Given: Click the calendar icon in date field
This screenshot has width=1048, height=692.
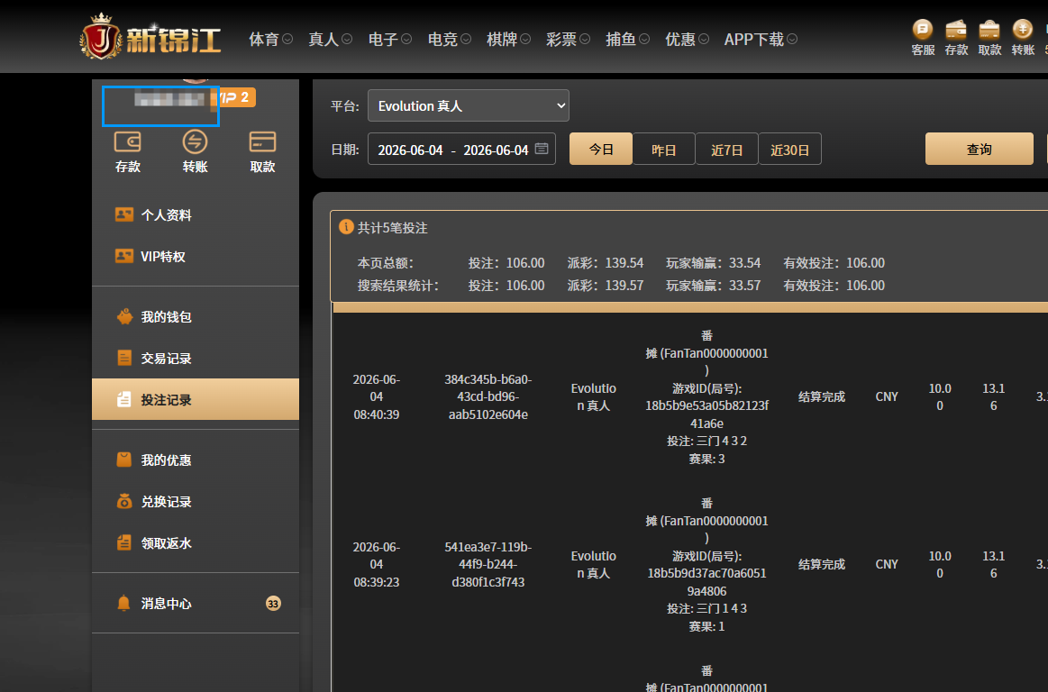Looking at the screenshot, I should click(542, 149).
